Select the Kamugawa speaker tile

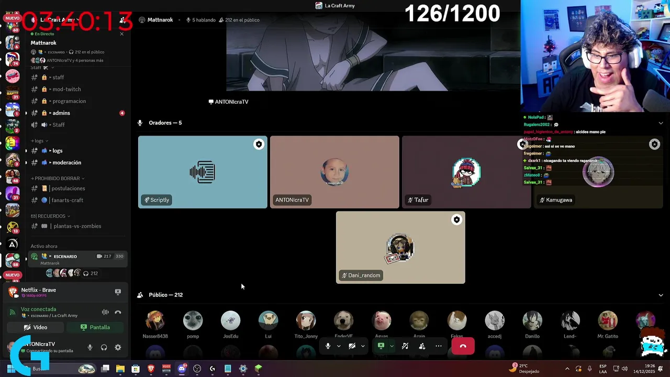click(598, 172)
